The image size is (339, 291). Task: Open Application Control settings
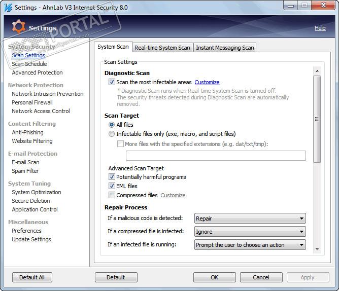point(35,209)
